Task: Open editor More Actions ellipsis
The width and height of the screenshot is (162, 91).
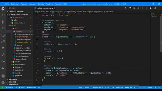Action: 159,8
